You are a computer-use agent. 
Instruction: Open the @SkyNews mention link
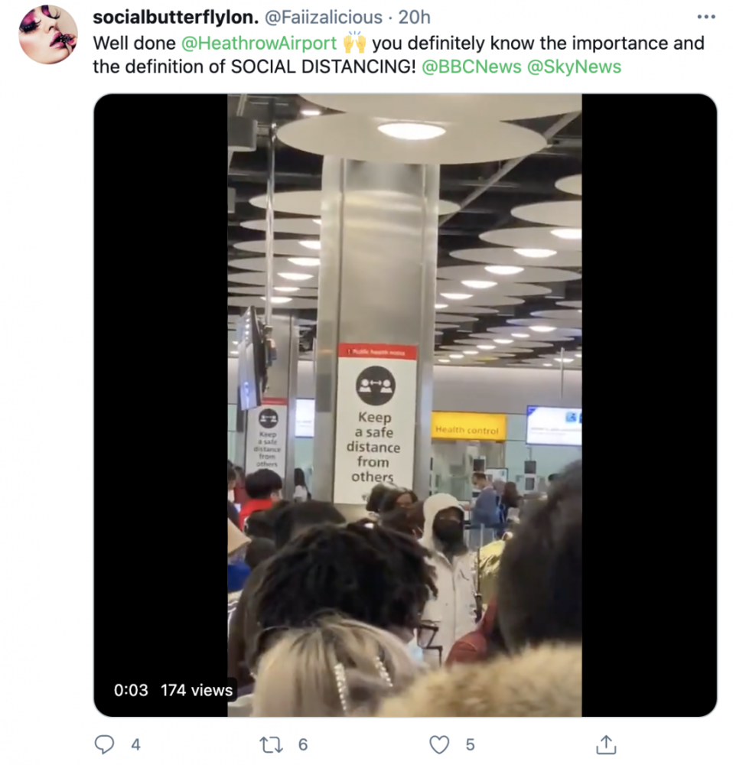(x=574, y=67)
